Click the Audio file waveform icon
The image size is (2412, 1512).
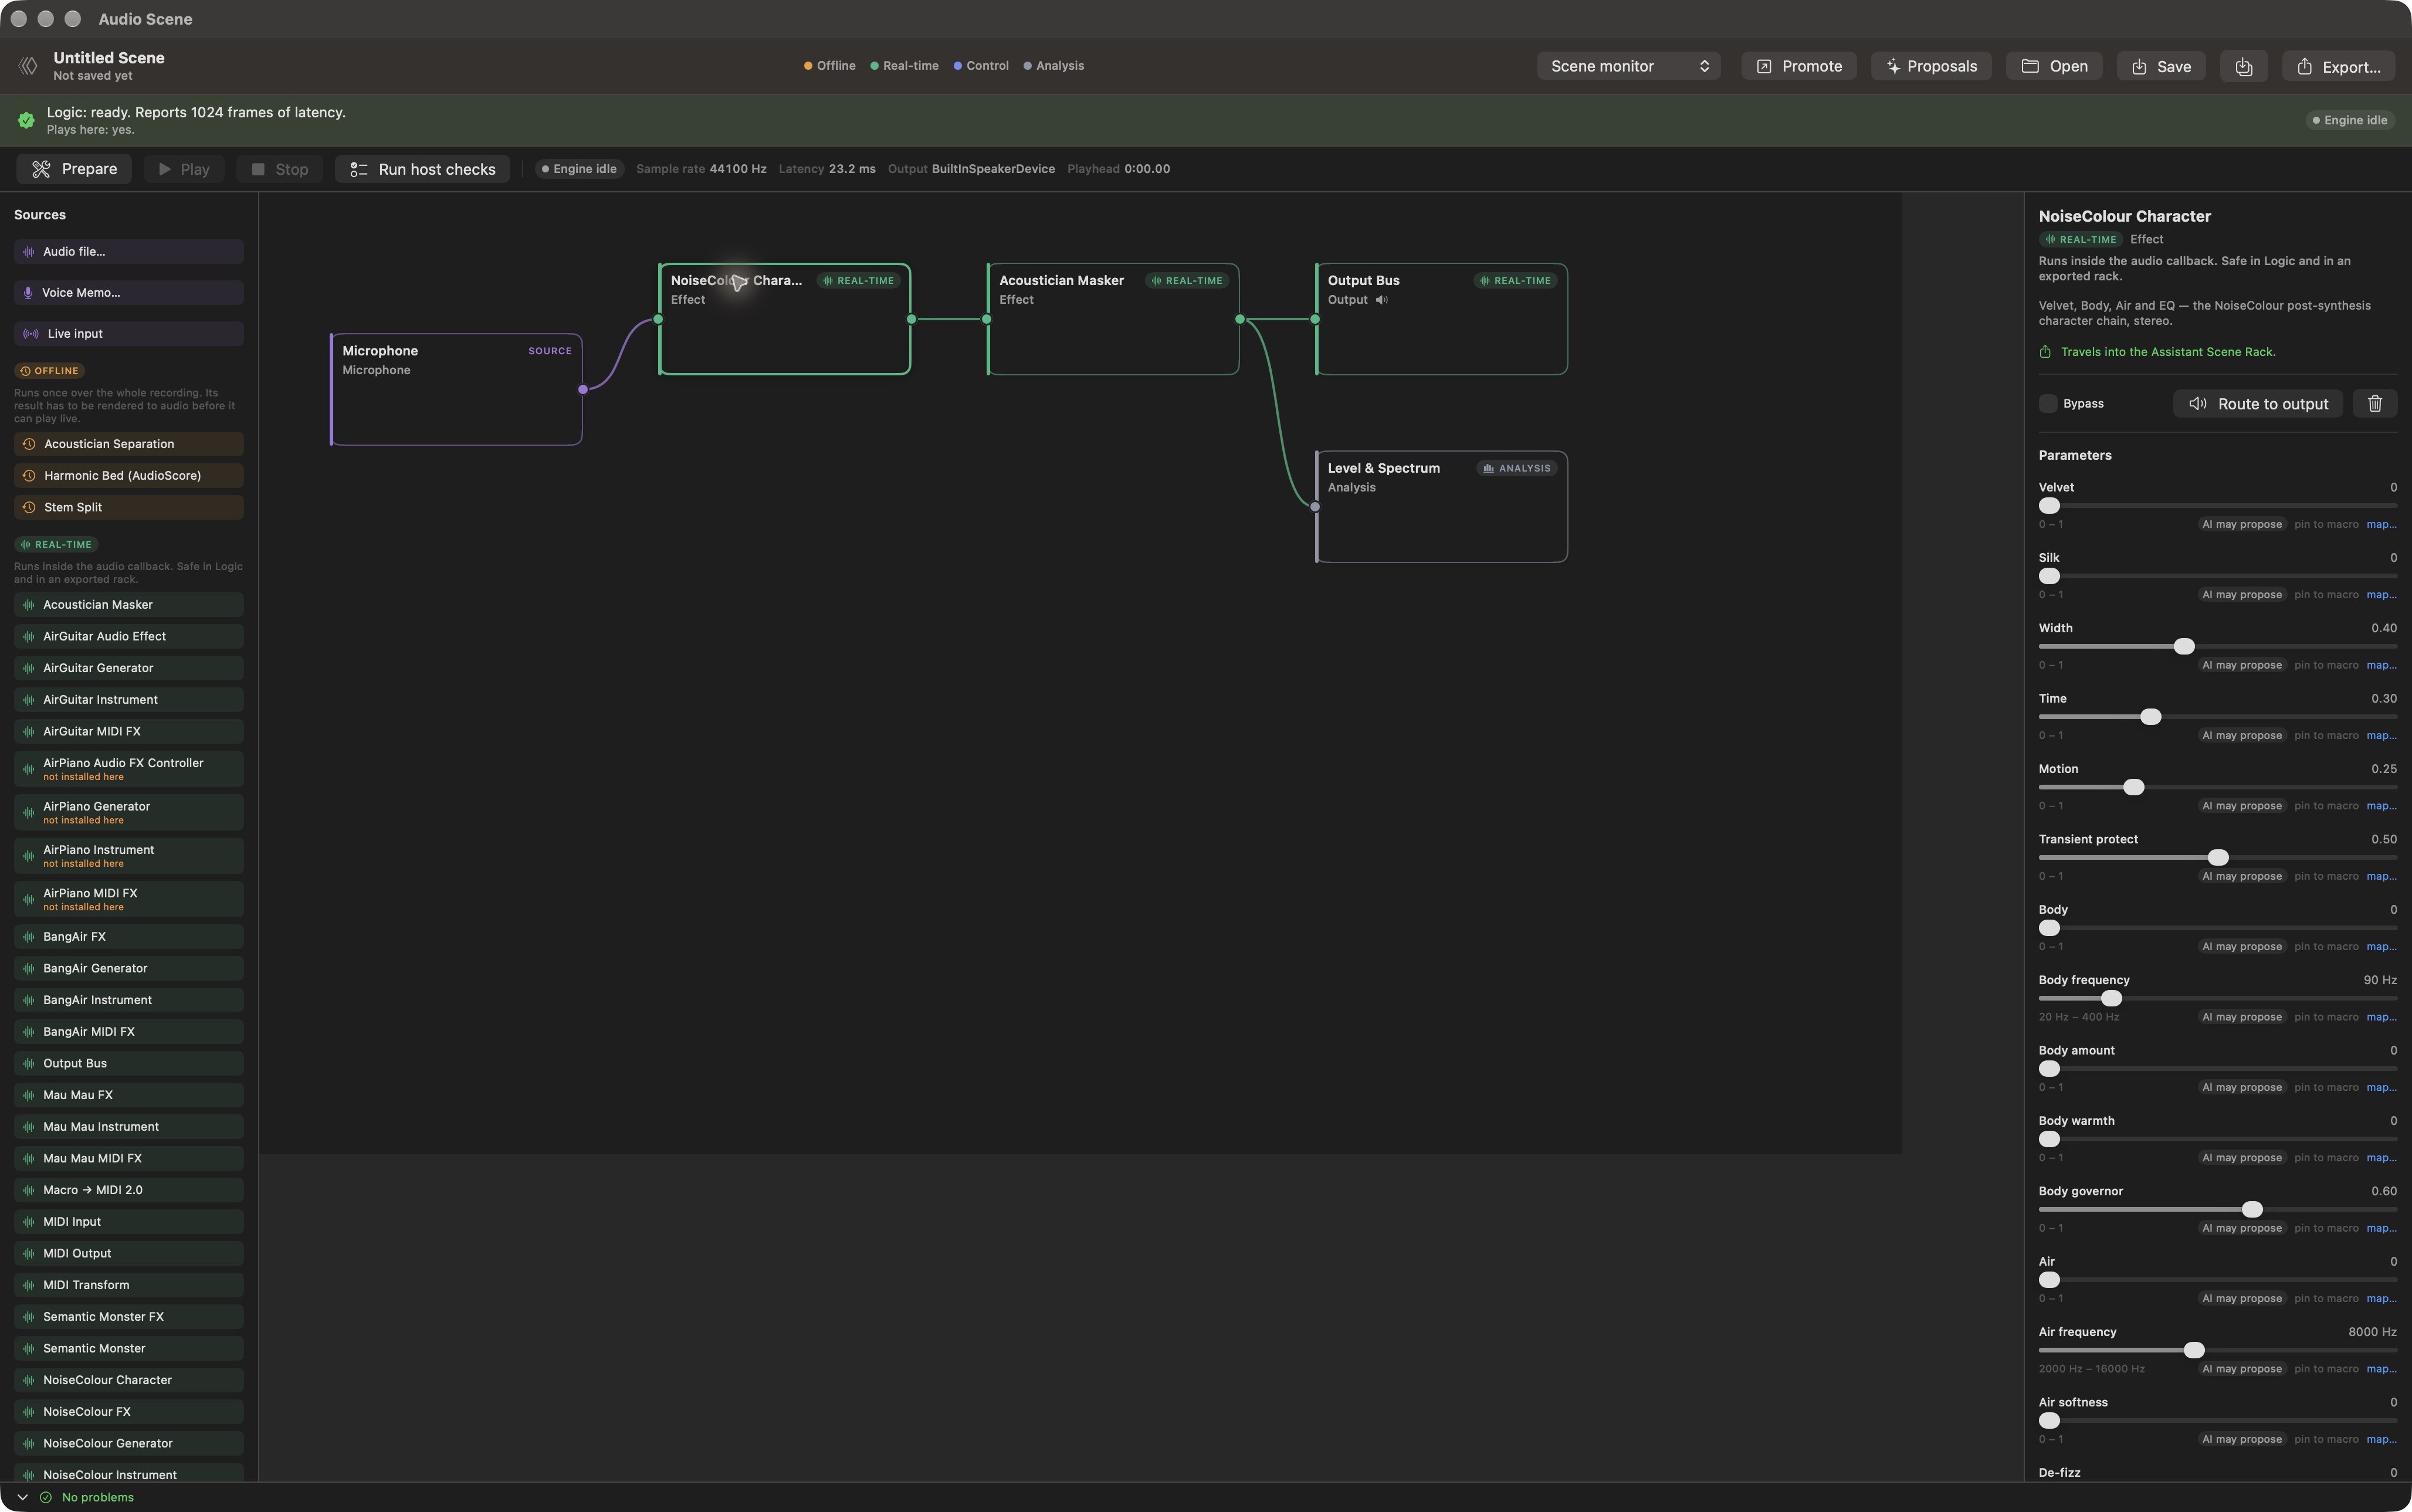[x=29, y=252]
